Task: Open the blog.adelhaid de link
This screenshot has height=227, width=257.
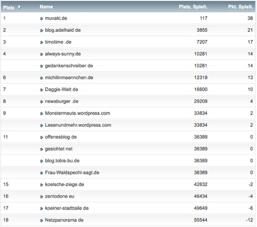Action: (63, 30)
